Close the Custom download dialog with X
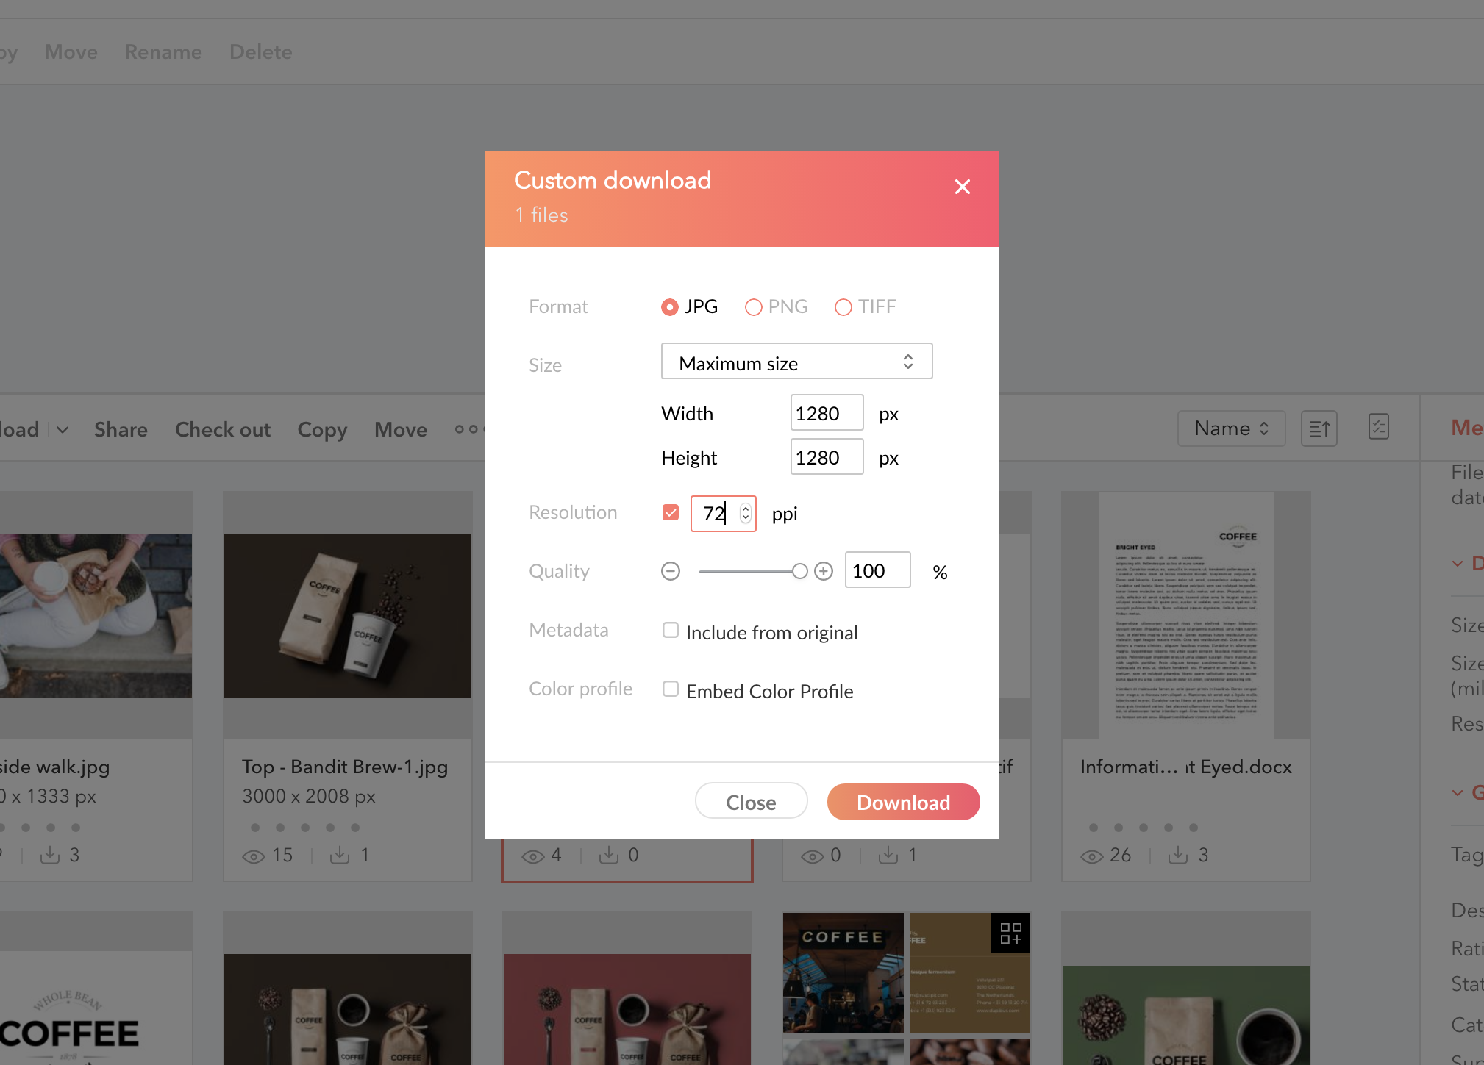The height and width of the screenshot is (1065, 1484). pos(962,187)
